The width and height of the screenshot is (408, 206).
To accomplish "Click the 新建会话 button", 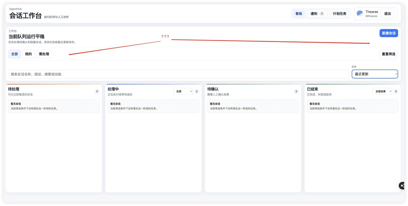I will point(389,33).
